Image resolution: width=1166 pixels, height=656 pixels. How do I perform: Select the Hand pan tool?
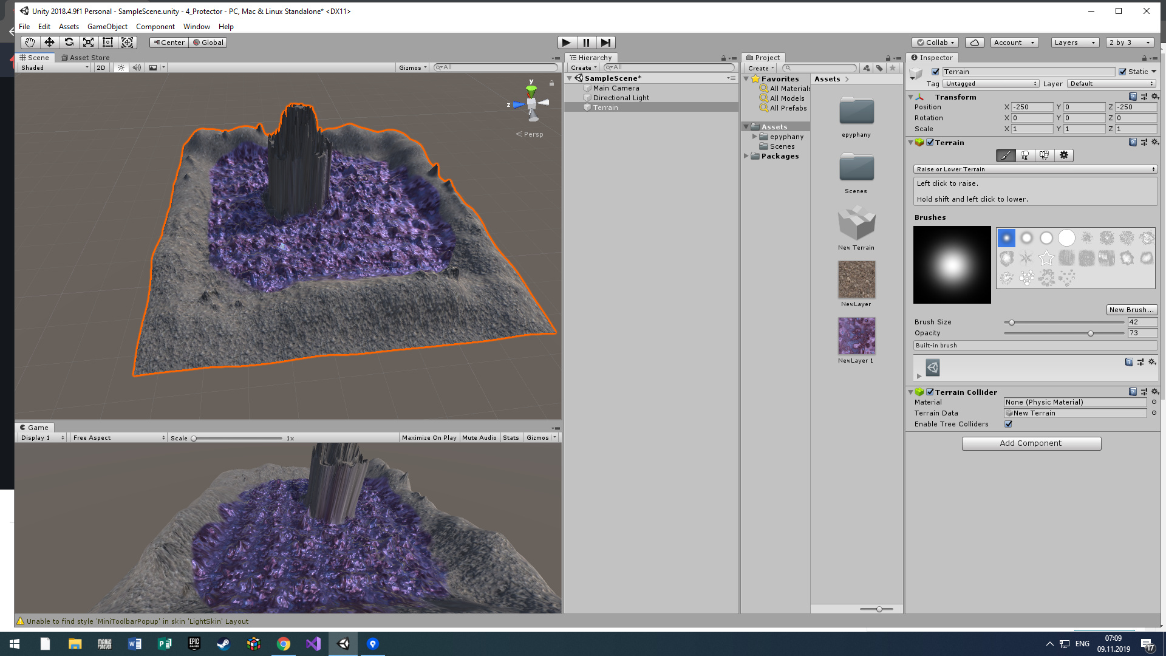coord(30,42)
